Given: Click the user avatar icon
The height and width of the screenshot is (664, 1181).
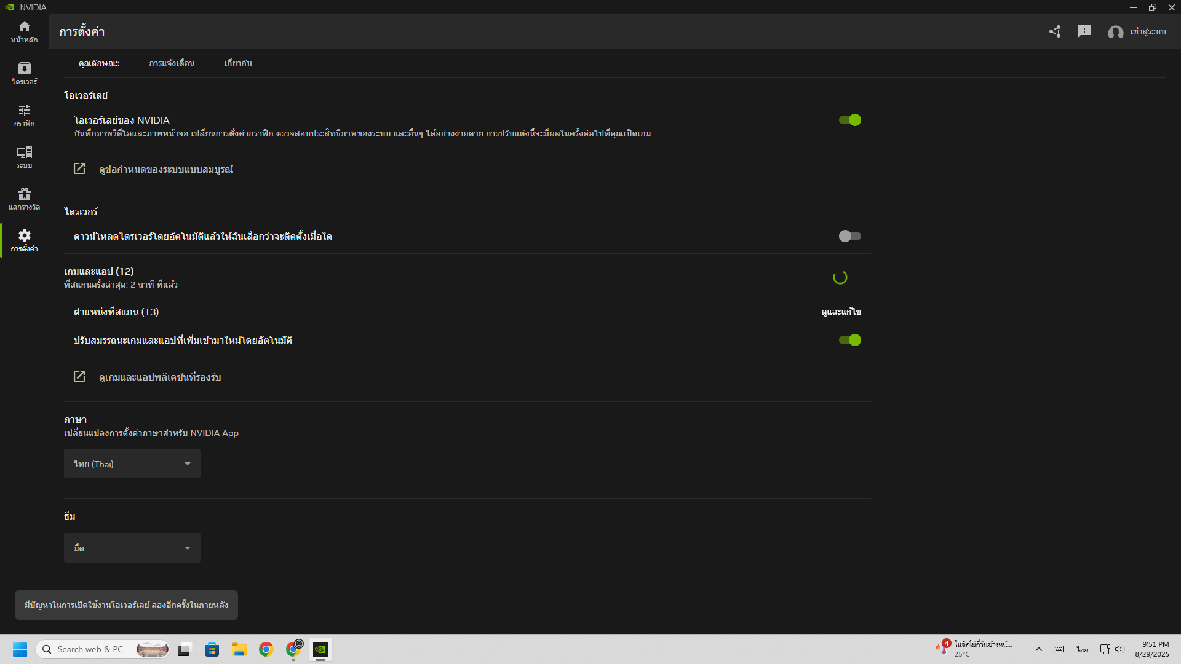Looking at the screenshot, I should click(x=1115, y=32).
